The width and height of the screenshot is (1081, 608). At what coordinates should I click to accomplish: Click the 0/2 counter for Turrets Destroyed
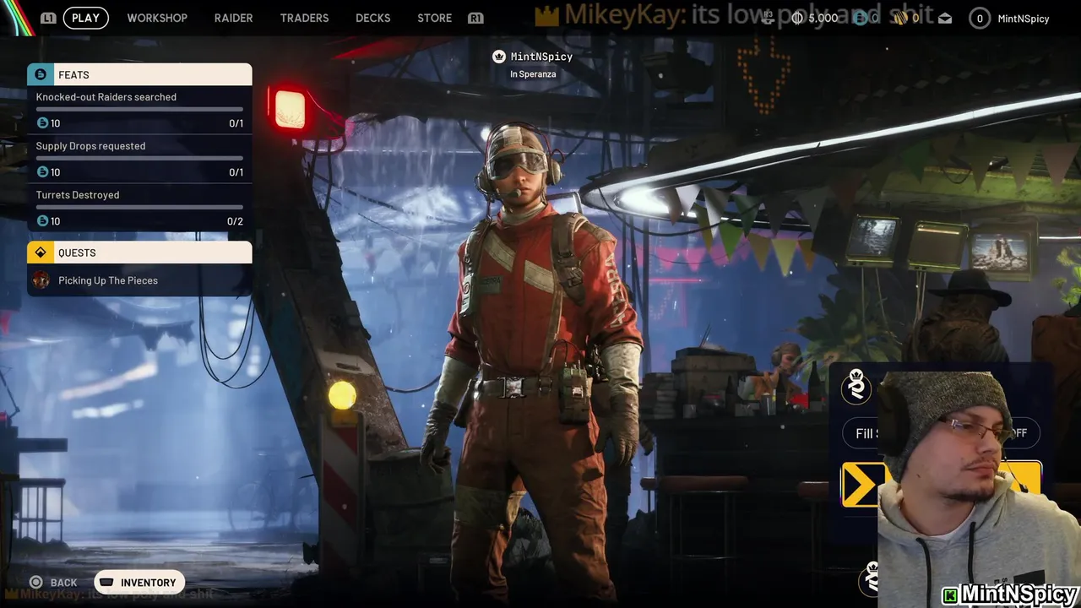(235, 221)
